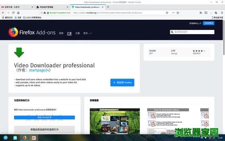Click the Firefox logo in the Add-ons header
Viewport: 225px width, 141px height.
pos(13,32)
